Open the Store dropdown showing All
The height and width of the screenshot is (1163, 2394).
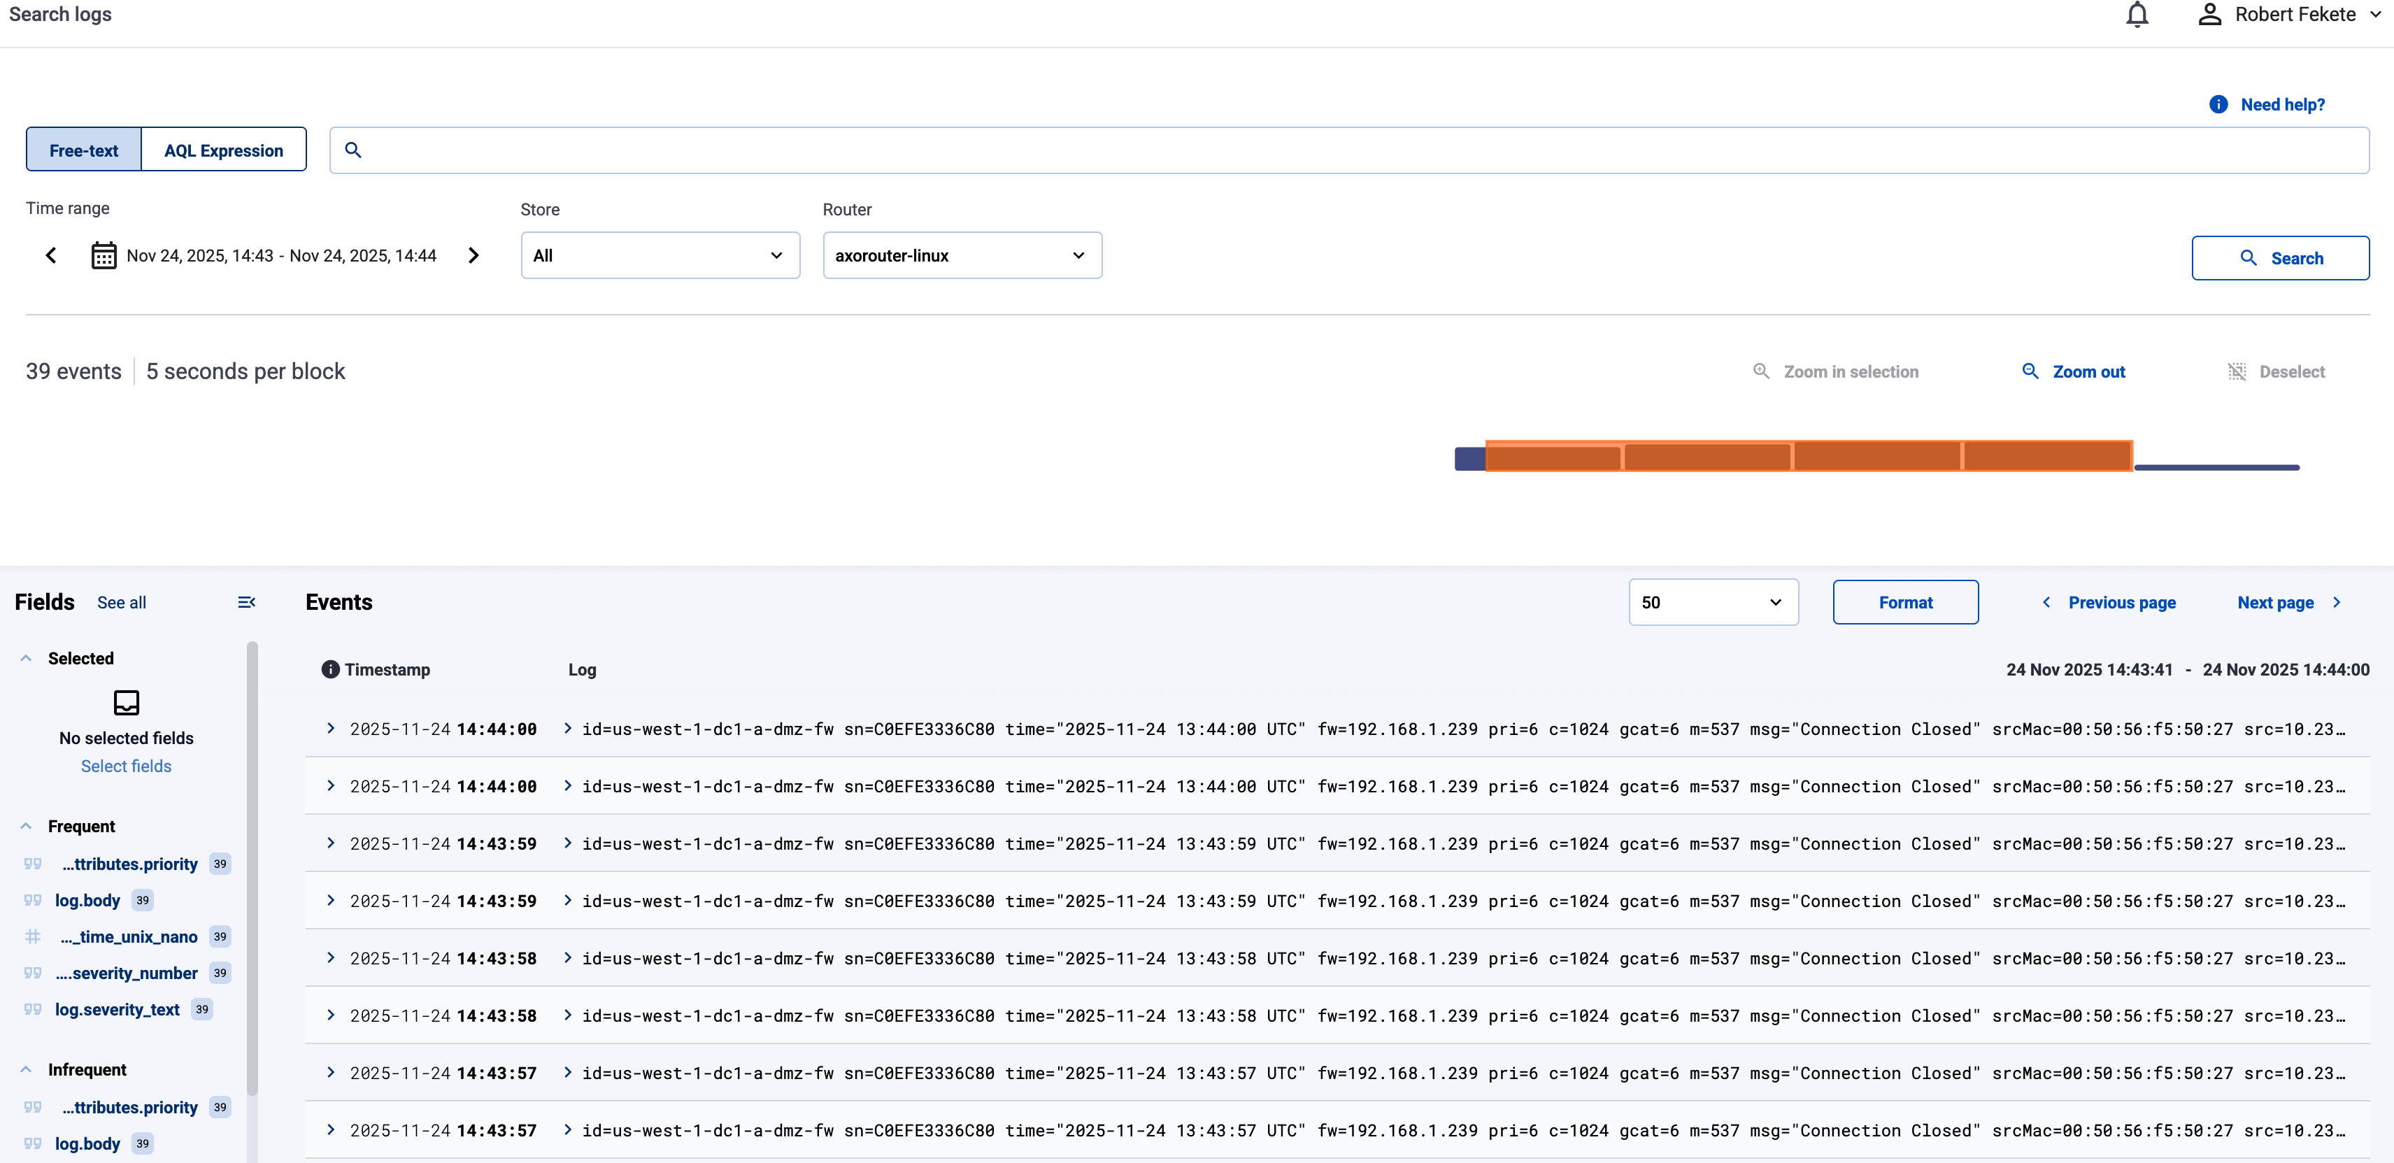click(660, 255)
